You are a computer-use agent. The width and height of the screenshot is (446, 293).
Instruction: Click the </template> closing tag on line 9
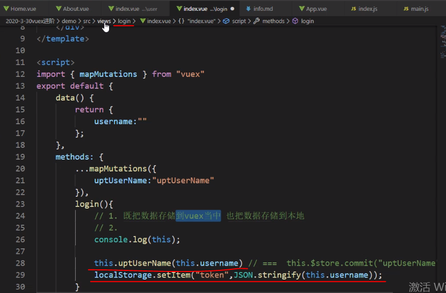coord(63,39)
